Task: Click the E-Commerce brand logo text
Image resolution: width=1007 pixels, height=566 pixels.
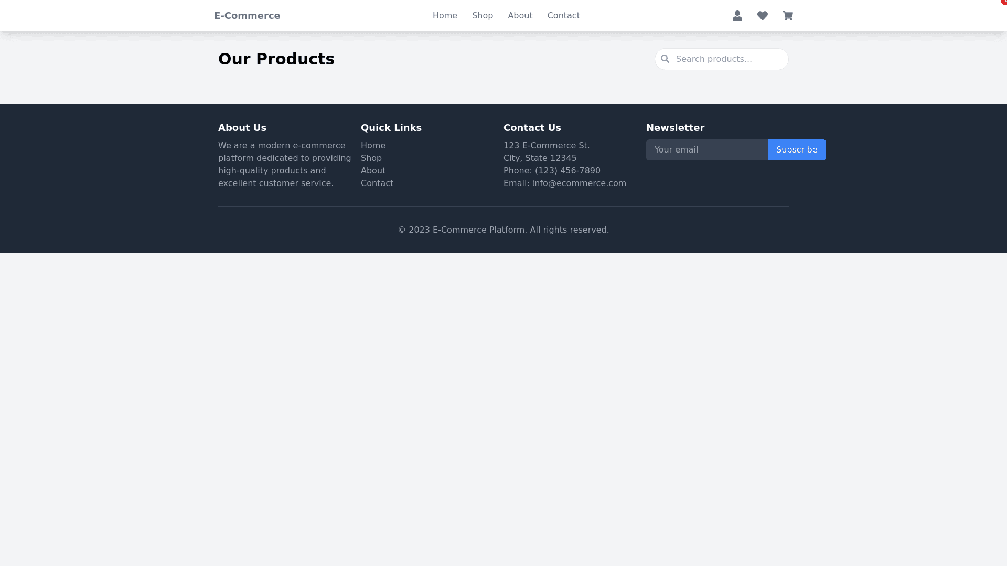Action: [247, 16]
